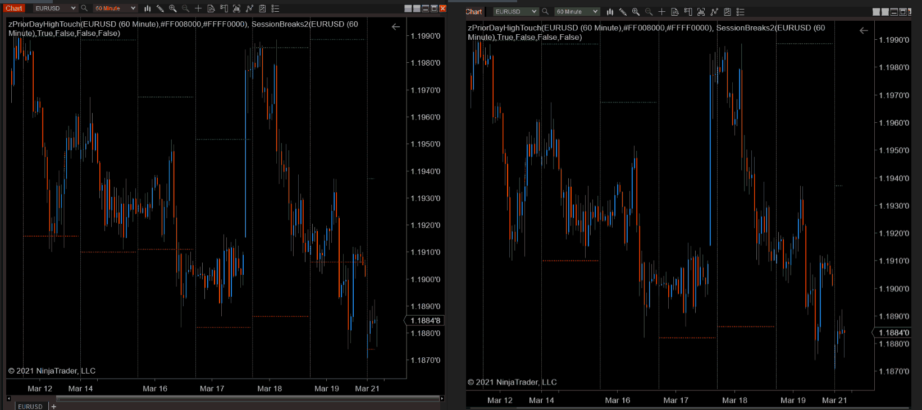The height and width of the screenshot is (410, 922).
Task: Click the left scroll arrow under left chart
Action: (8, 398)
